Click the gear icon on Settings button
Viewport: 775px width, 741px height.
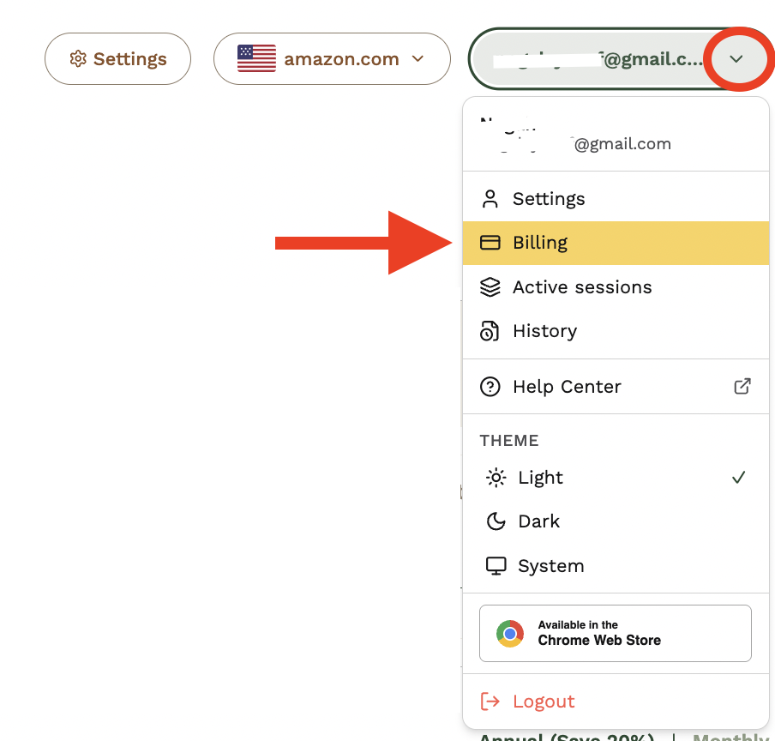[78, 59]
